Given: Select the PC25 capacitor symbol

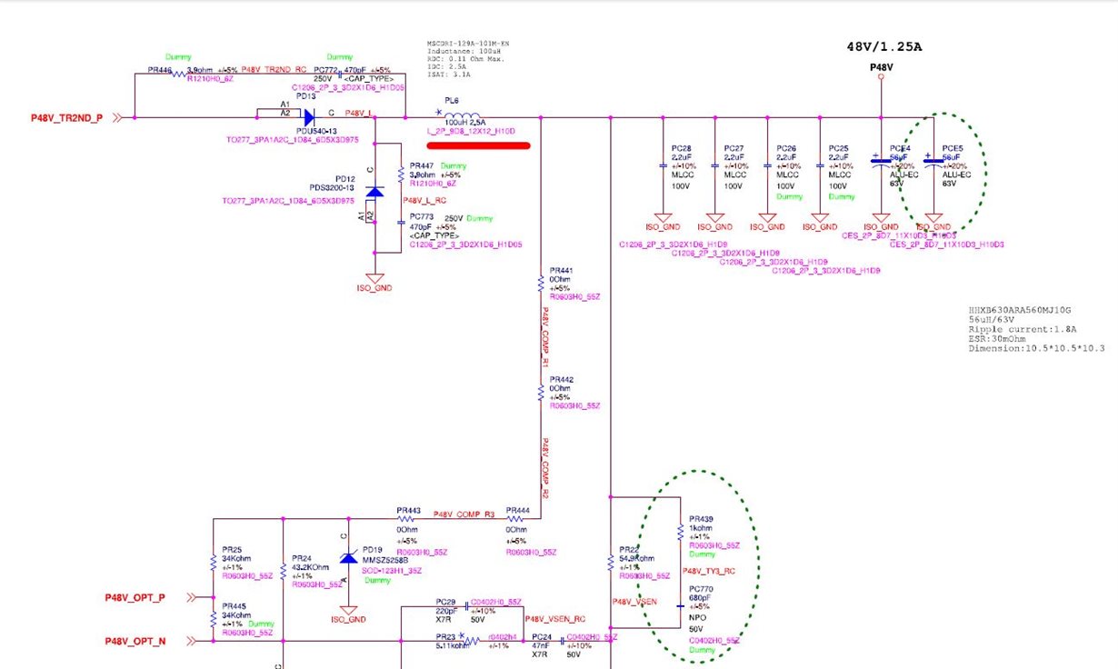Looking at the screenshot, I should (820, 166).
